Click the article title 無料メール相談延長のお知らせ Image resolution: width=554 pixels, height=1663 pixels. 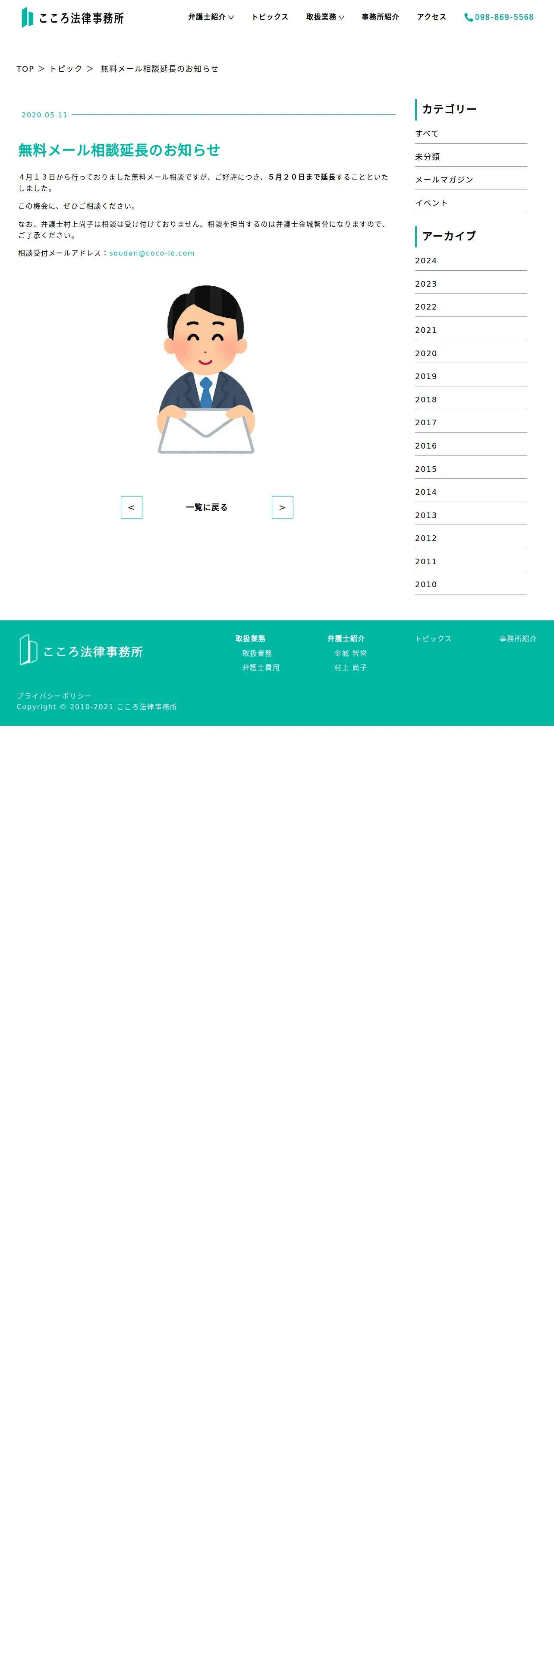[x=120, y=150]
